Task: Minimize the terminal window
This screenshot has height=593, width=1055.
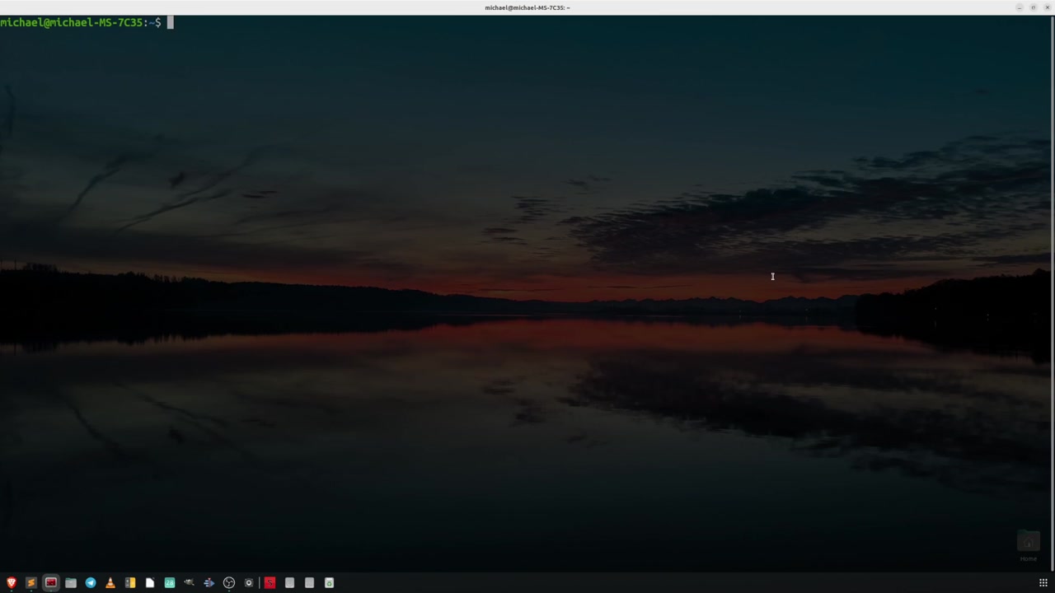Action: (1020, 7)
